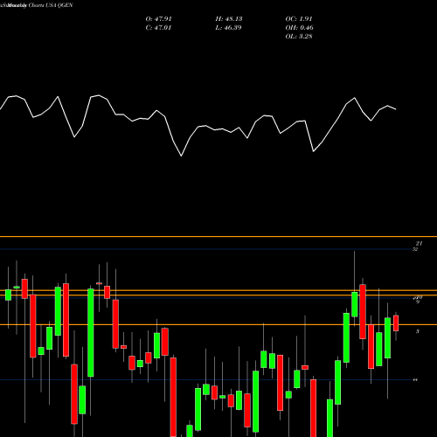Click the OL: 3.28 reading
This screenshot has width=437, height=437.
(x=299, y=37)
